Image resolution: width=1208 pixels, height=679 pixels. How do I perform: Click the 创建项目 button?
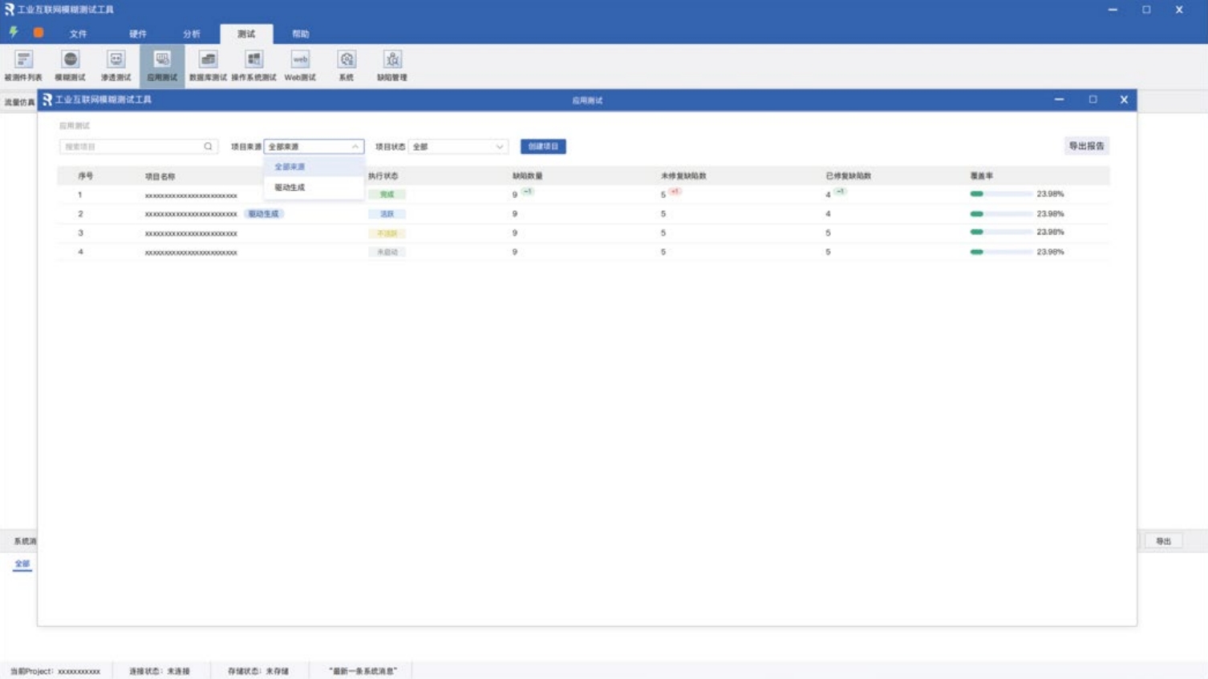point(543,147)
